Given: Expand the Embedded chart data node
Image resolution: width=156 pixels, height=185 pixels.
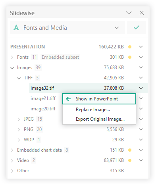Looking at the screenshot, I should pos(12,150).
